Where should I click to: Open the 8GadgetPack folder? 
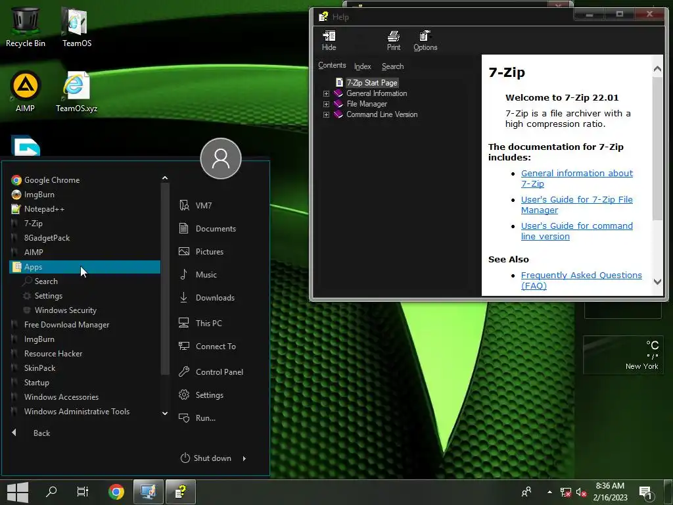coord(85,238)
